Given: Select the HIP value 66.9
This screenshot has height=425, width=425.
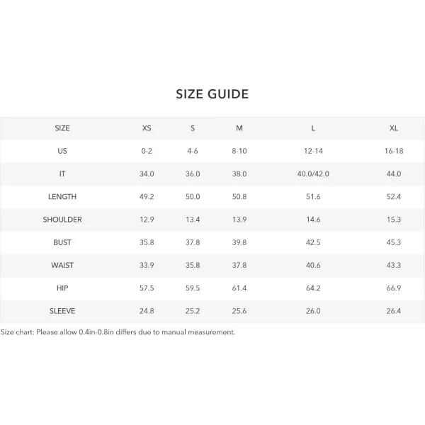Looking at the screenshot, I should pyautogui.click(x=394, y=288).
